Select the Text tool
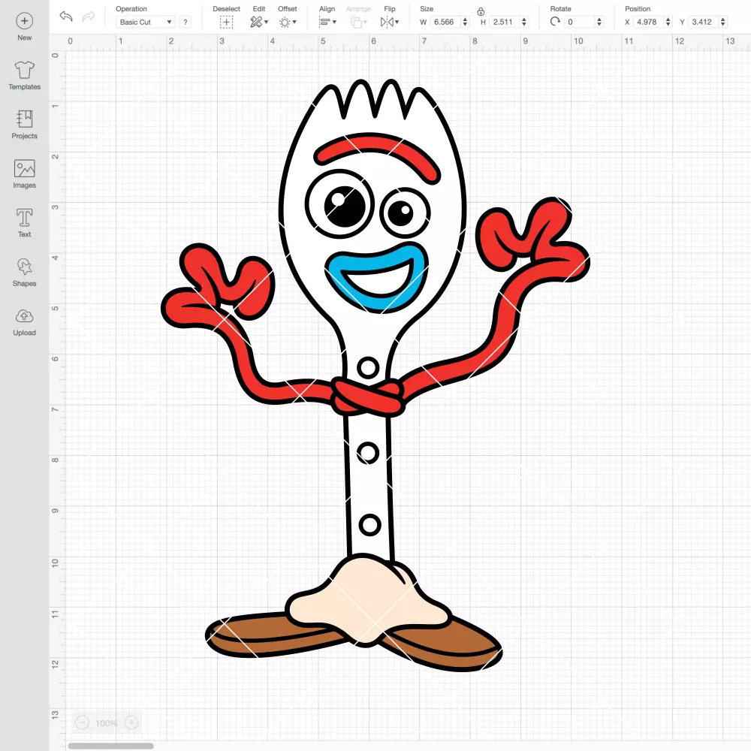Screen dimensions: 751x751 (25, 218)
